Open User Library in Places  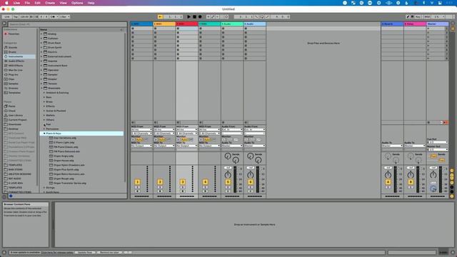pyautogui.click(x=15, y=116)
